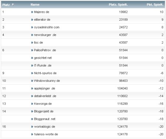Image resolution: width=166 pixels, height=139 pixels.
Task: Click the arrow icon beside applejünger .de
Action: point(32,88)
